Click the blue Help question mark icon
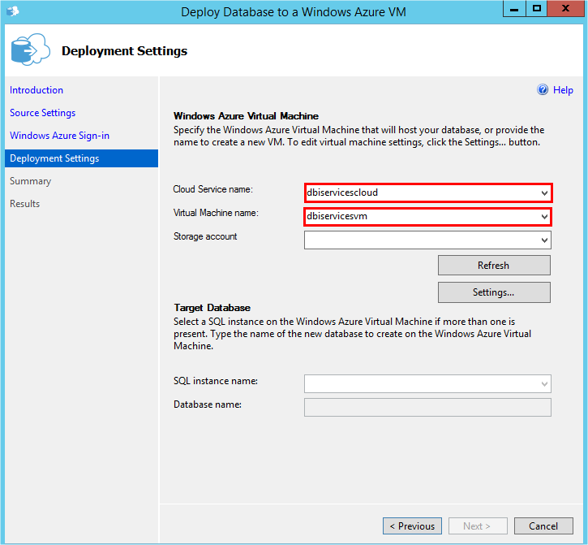 click(x=543, y=90)
